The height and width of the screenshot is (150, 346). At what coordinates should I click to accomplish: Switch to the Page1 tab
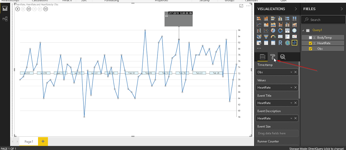point(29,142)
